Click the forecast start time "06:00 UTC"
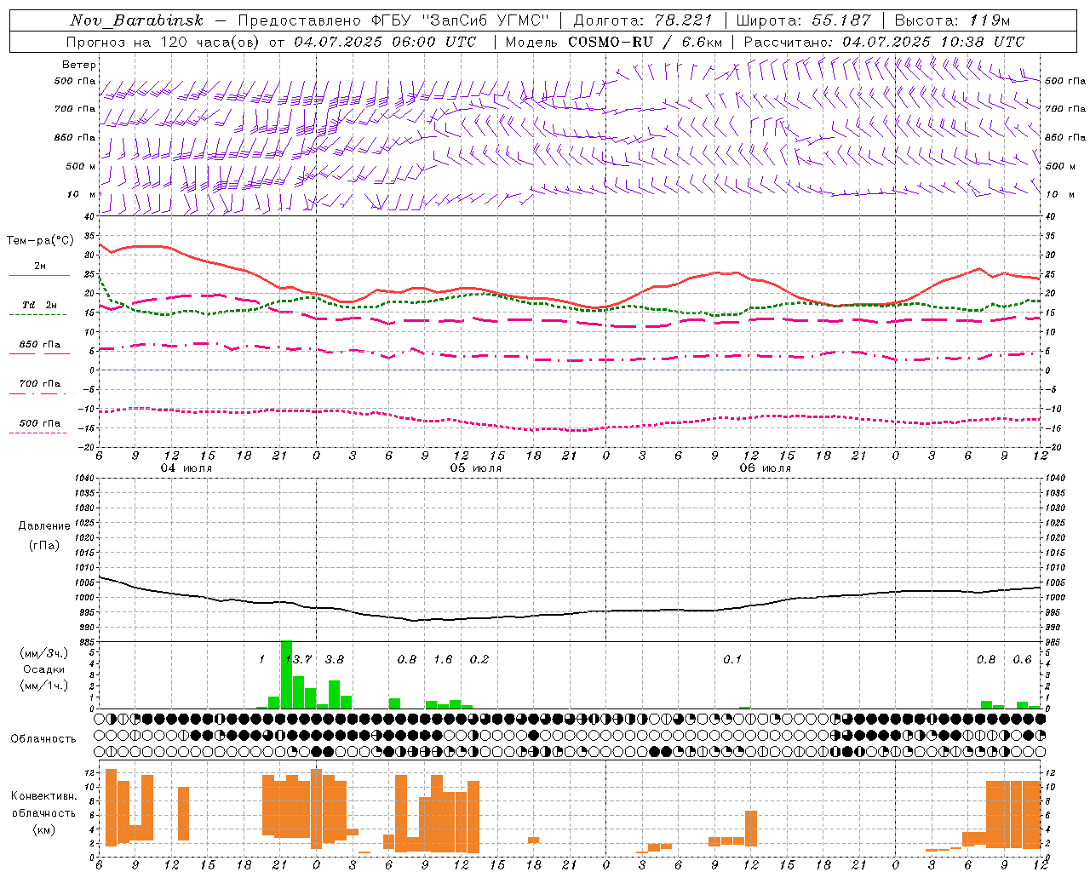 pyautogui.click(x=427, y=42)
